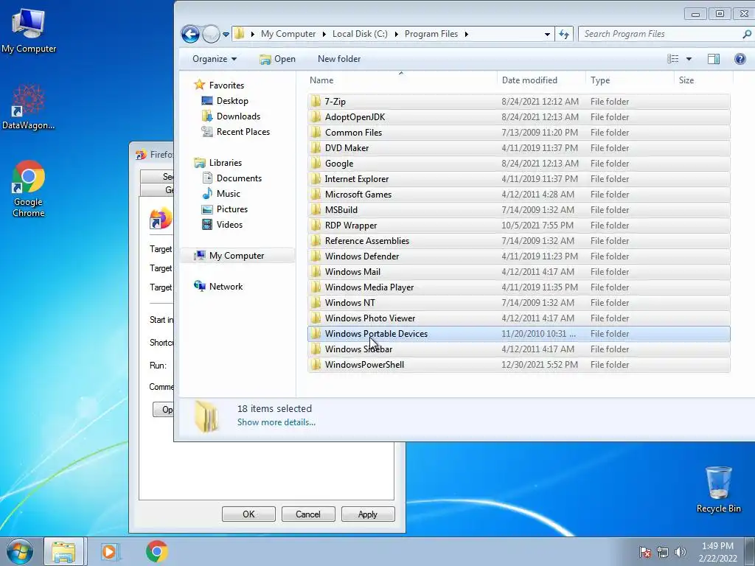The height and width of the screenshot is (566, 755).
Task: Sort by Date modified column header
Action: pyautogui.click(x=541, y=80)
